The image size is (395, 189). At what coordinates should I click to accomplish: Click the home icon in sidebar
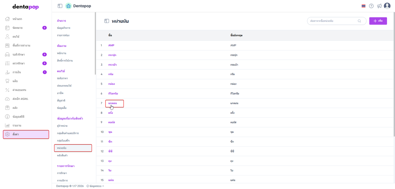pos(8,19)
